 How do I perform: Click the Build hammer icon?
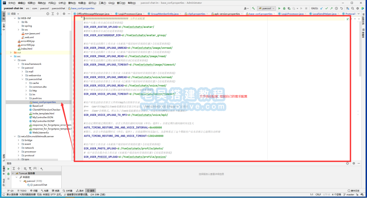click(x=253, y=9)
